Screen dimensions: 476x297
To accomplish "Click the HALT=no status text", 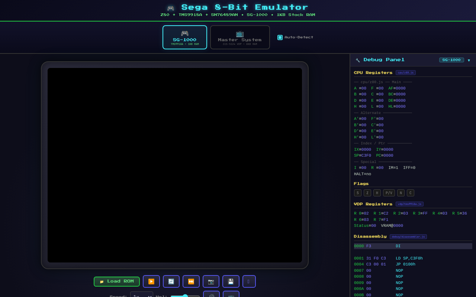I will click(363, 174).
